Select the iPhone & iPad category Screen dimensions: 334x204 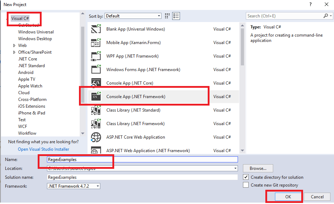pyautogui.click(x=32, y=113)
